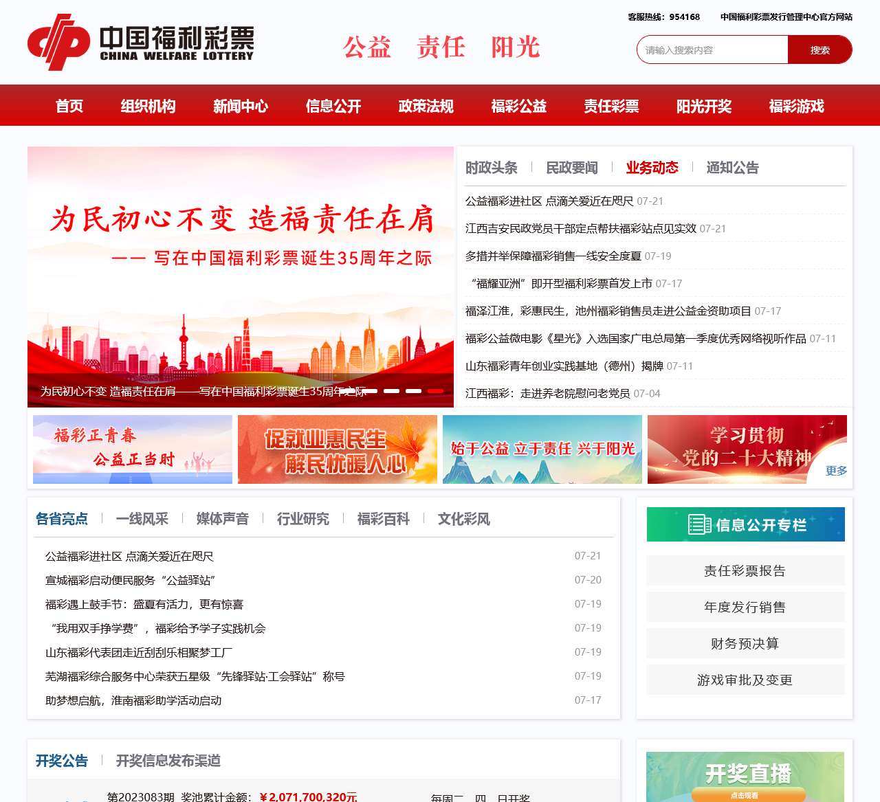Viewport: 880px width, 802px height.
Task: Switch to the 开奖信息发布渠道 tab
Action: pos(168,760)
